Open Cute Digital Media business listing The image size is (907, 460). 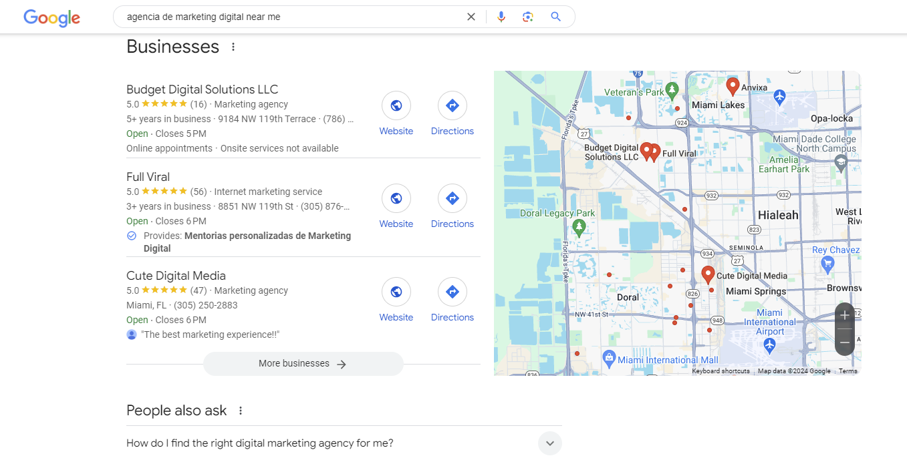click(x=176, y=276)
